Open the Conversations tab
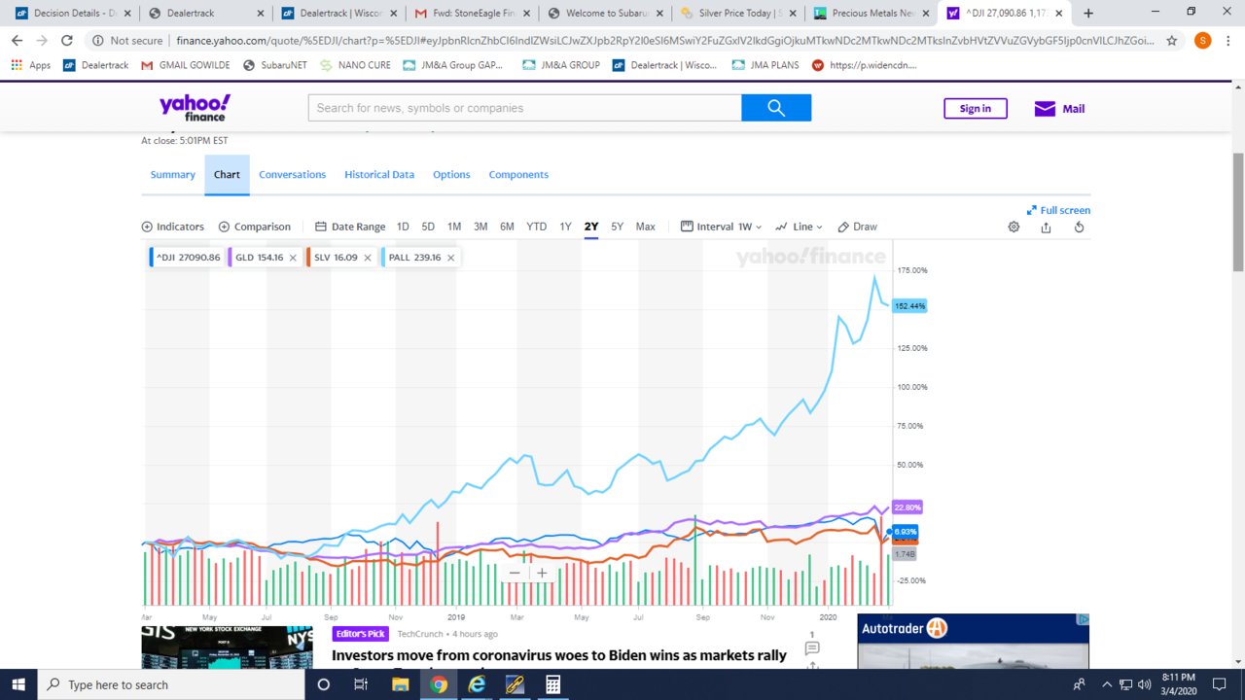The height and width of the screenshot is (700, 1245). [x=292, y=175]
